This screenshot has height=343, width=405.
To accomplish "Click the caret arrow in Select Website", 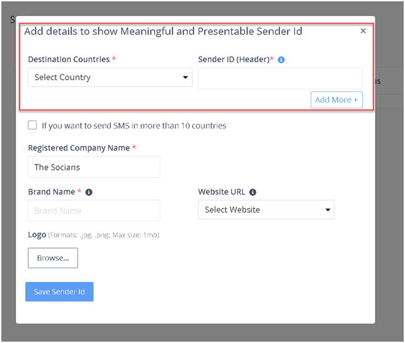I will point(327,210).
